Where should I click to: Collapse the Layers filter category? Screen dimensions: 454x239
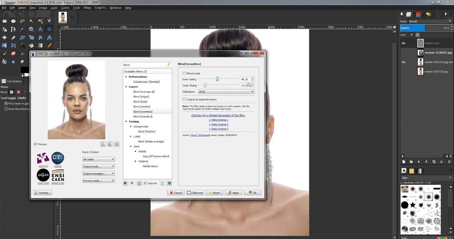[x=126, y=87]
